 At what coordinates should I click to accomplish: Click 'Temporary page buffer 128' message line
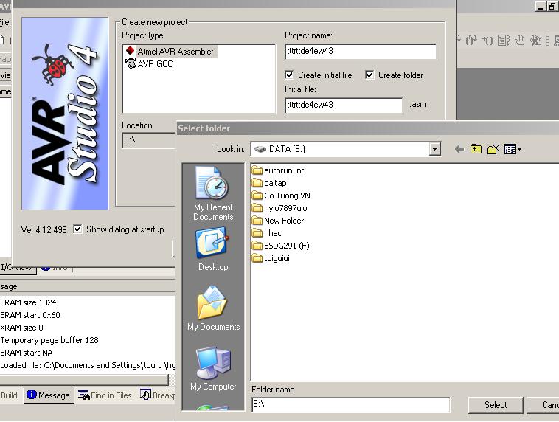(x=49, y=340)
